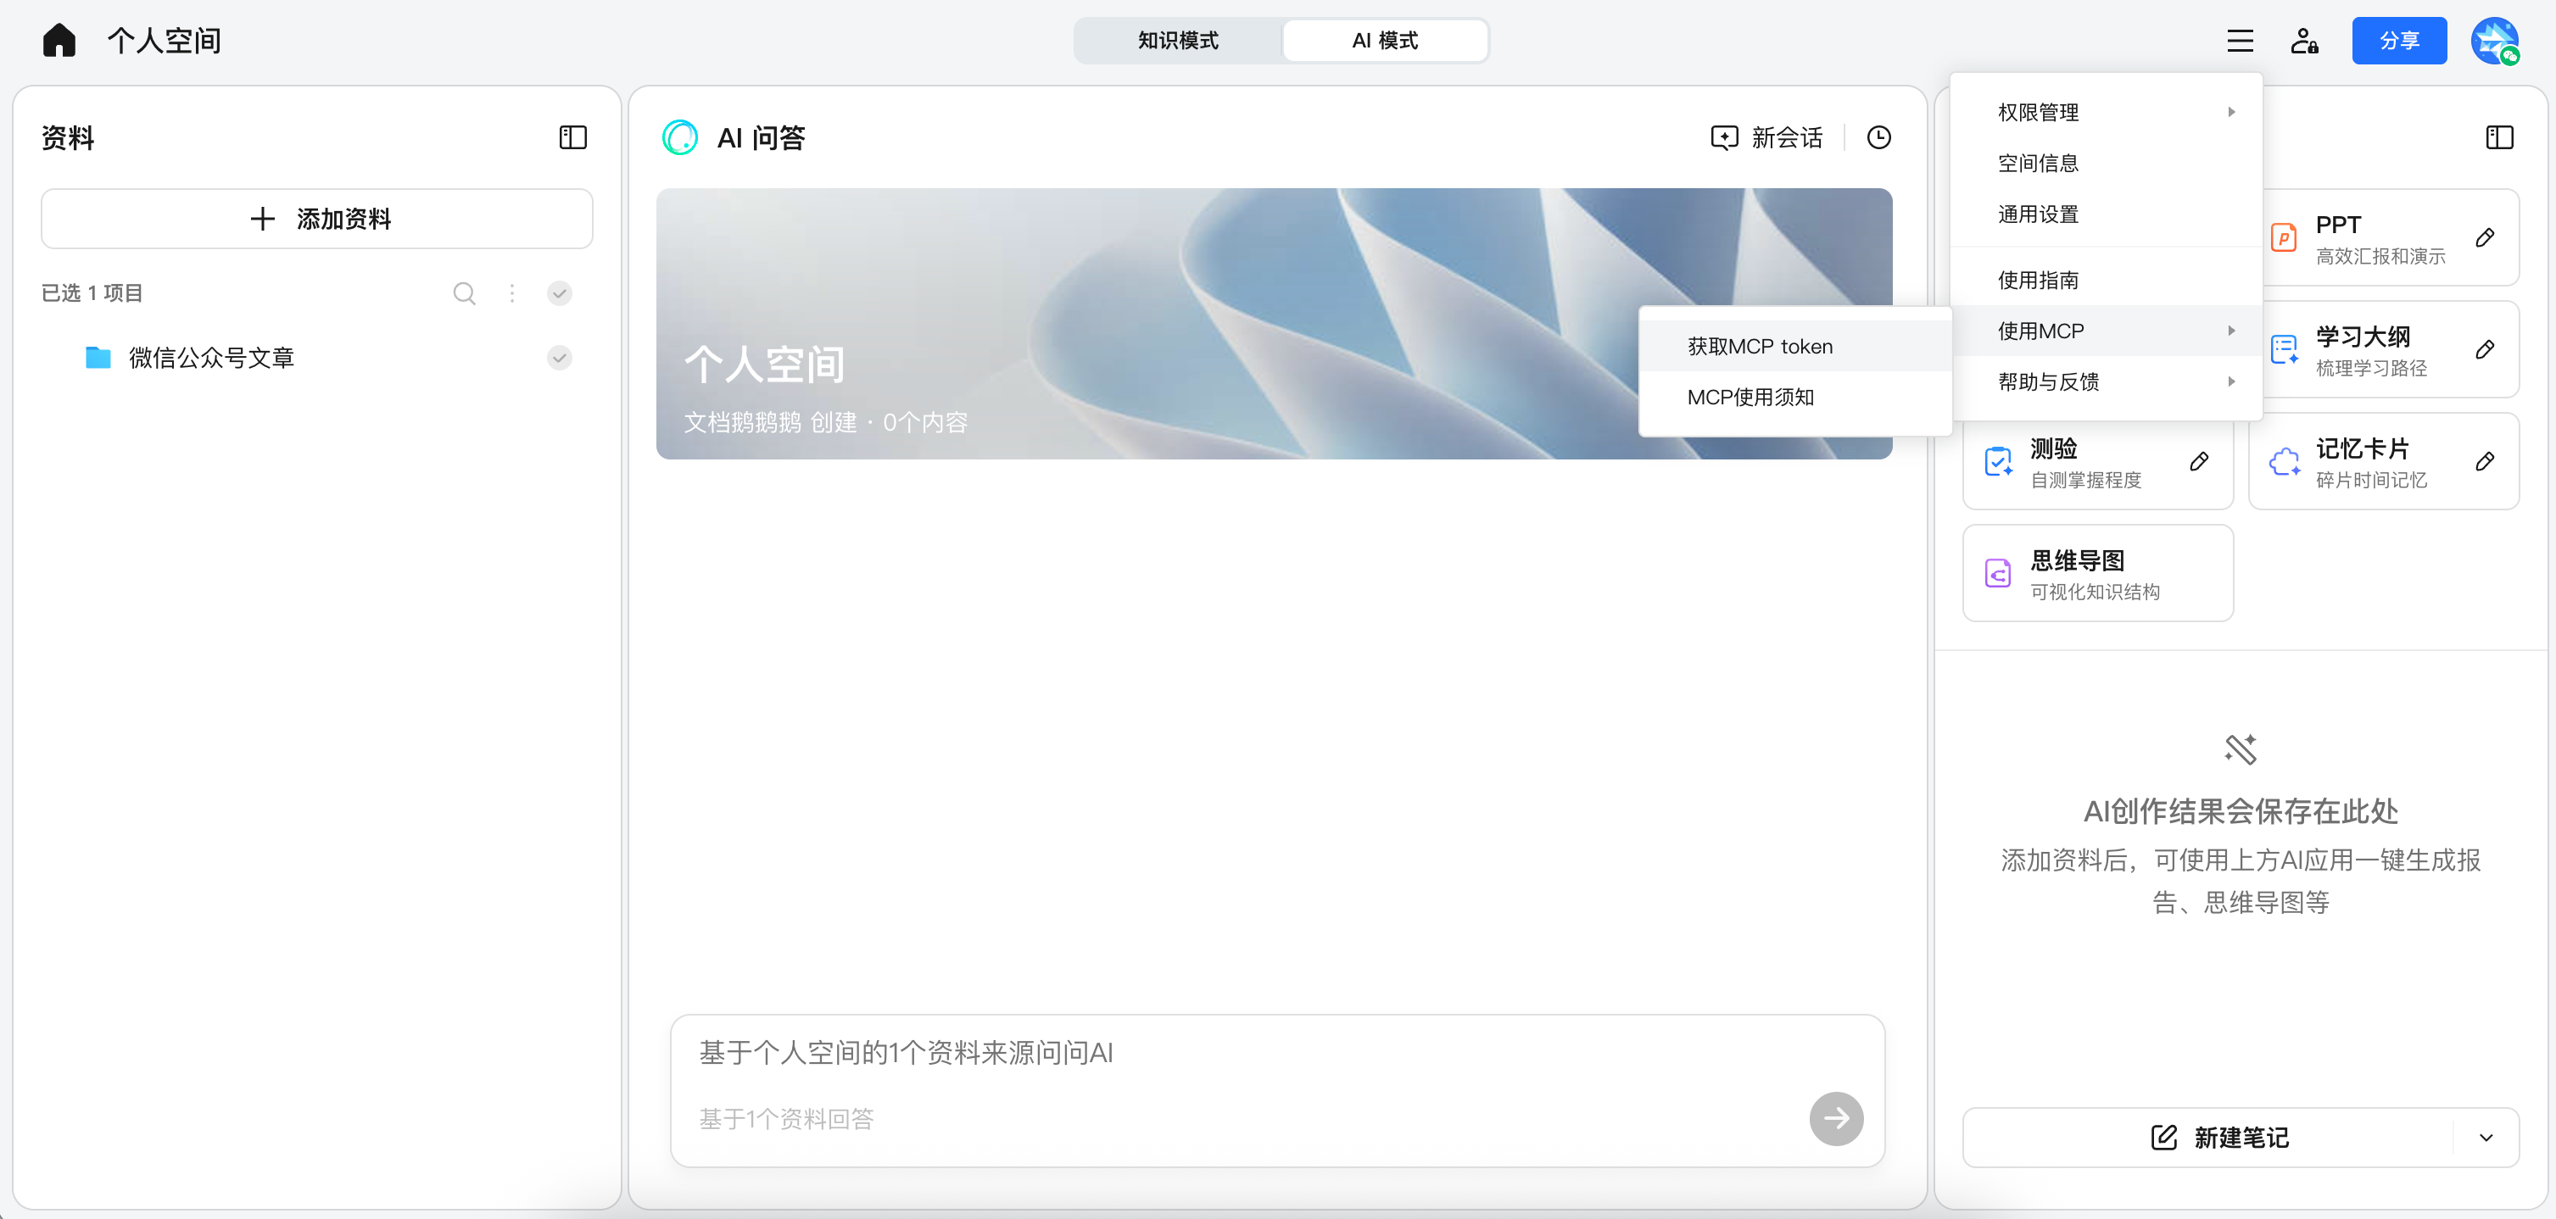Uncheck the 微信公众号文章 folder checkbox
This screenshot has width=2556, height=1219.
(x=559, y=358)
